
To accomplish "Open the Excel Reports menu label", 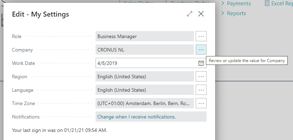I will point(282,4).
